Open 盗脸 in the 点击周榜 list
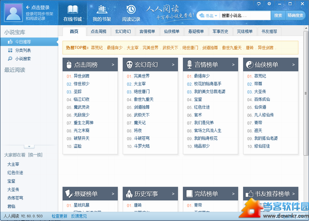This screenshot has height=221, width=309. (77, 146)
